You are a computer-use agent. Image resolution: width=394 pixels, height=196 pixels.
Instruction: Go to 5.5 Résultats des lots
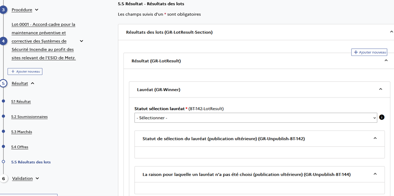click(x=31, y=162)
